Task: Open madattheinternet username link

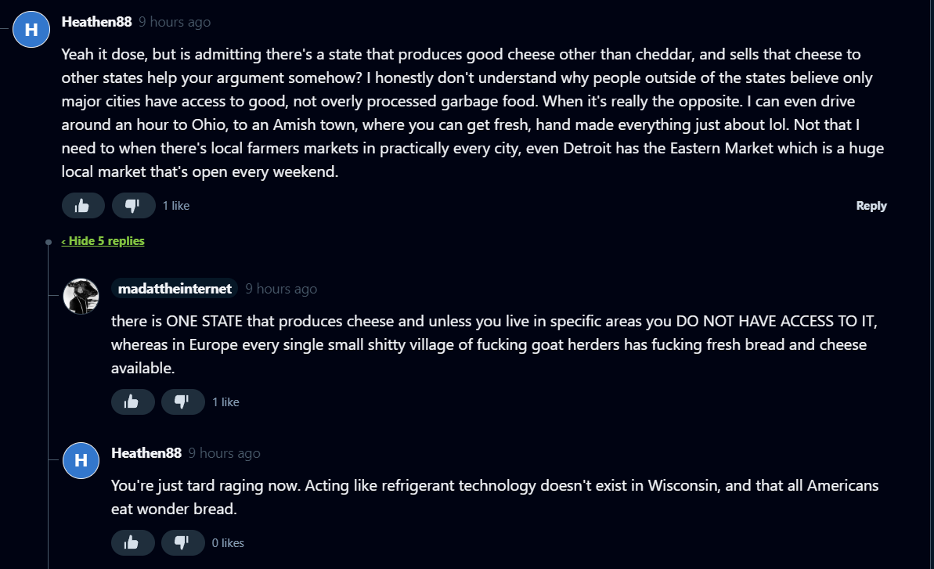Action: pyautogui.click(x=175, y=289)
